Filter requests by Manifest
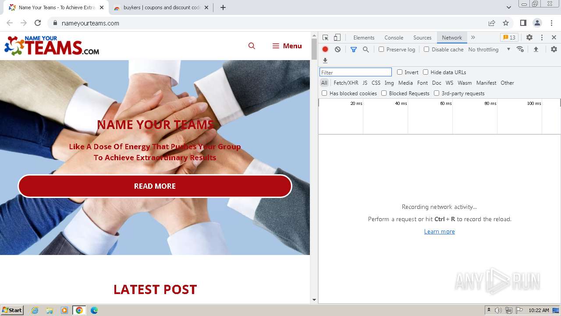 486,83
